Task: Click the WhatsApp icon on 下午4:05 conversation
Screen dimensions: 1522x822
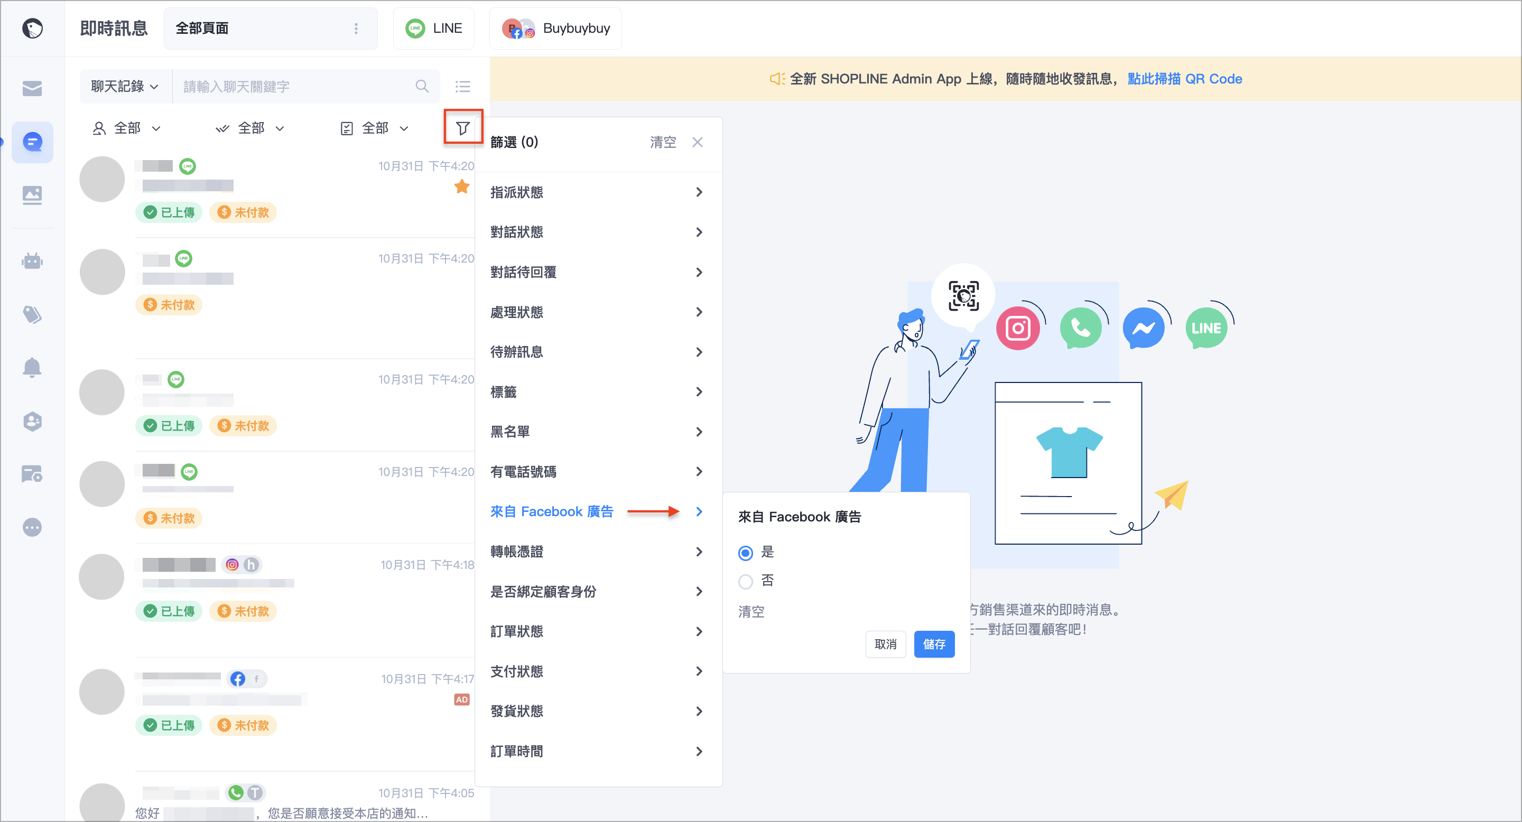Action: (236, 792)
